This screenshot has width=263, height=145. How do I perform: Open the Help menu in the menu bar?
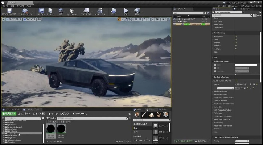click(x=29, y=6)
